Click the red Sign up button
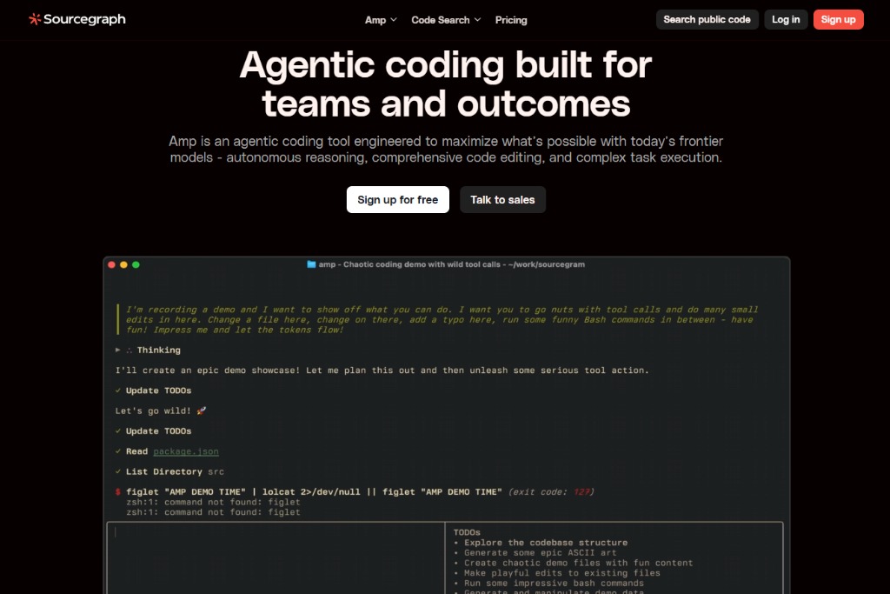 (x=838, y=20)
